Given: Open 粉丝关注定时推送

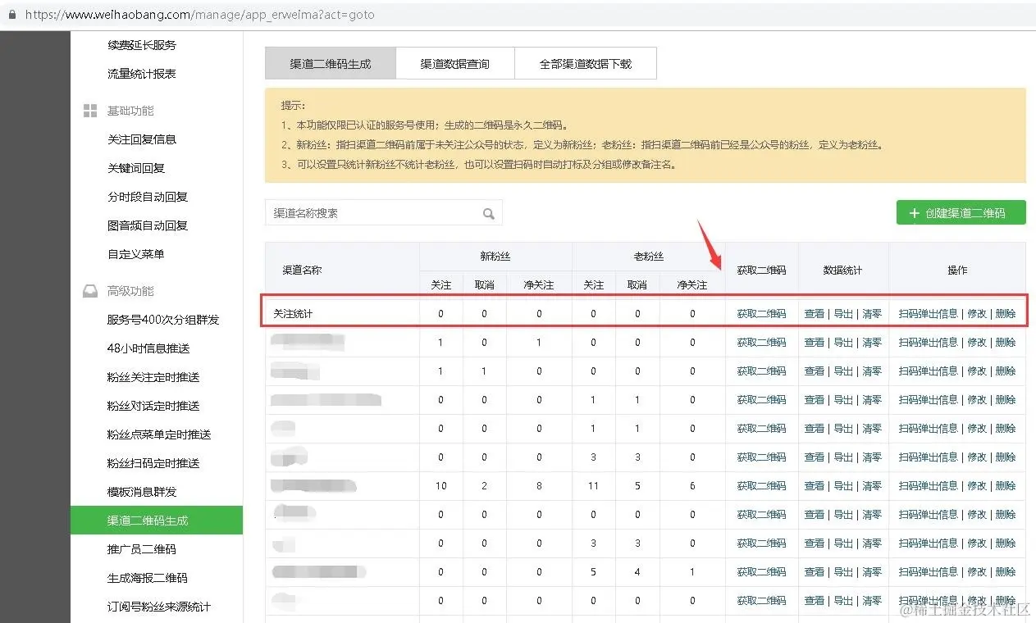Looking at the screenshot, I should click(153, 377).
